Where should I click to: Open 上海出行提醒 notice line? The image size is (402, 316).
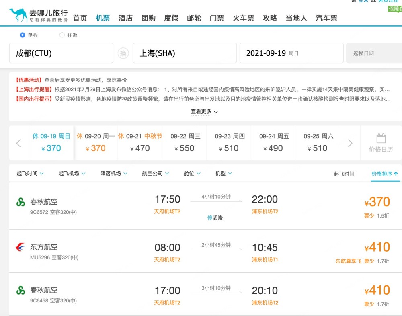pos(203,90)
